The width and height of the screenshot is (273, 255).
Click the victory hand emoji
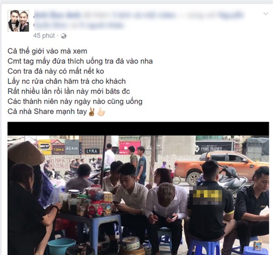(91, 112)
